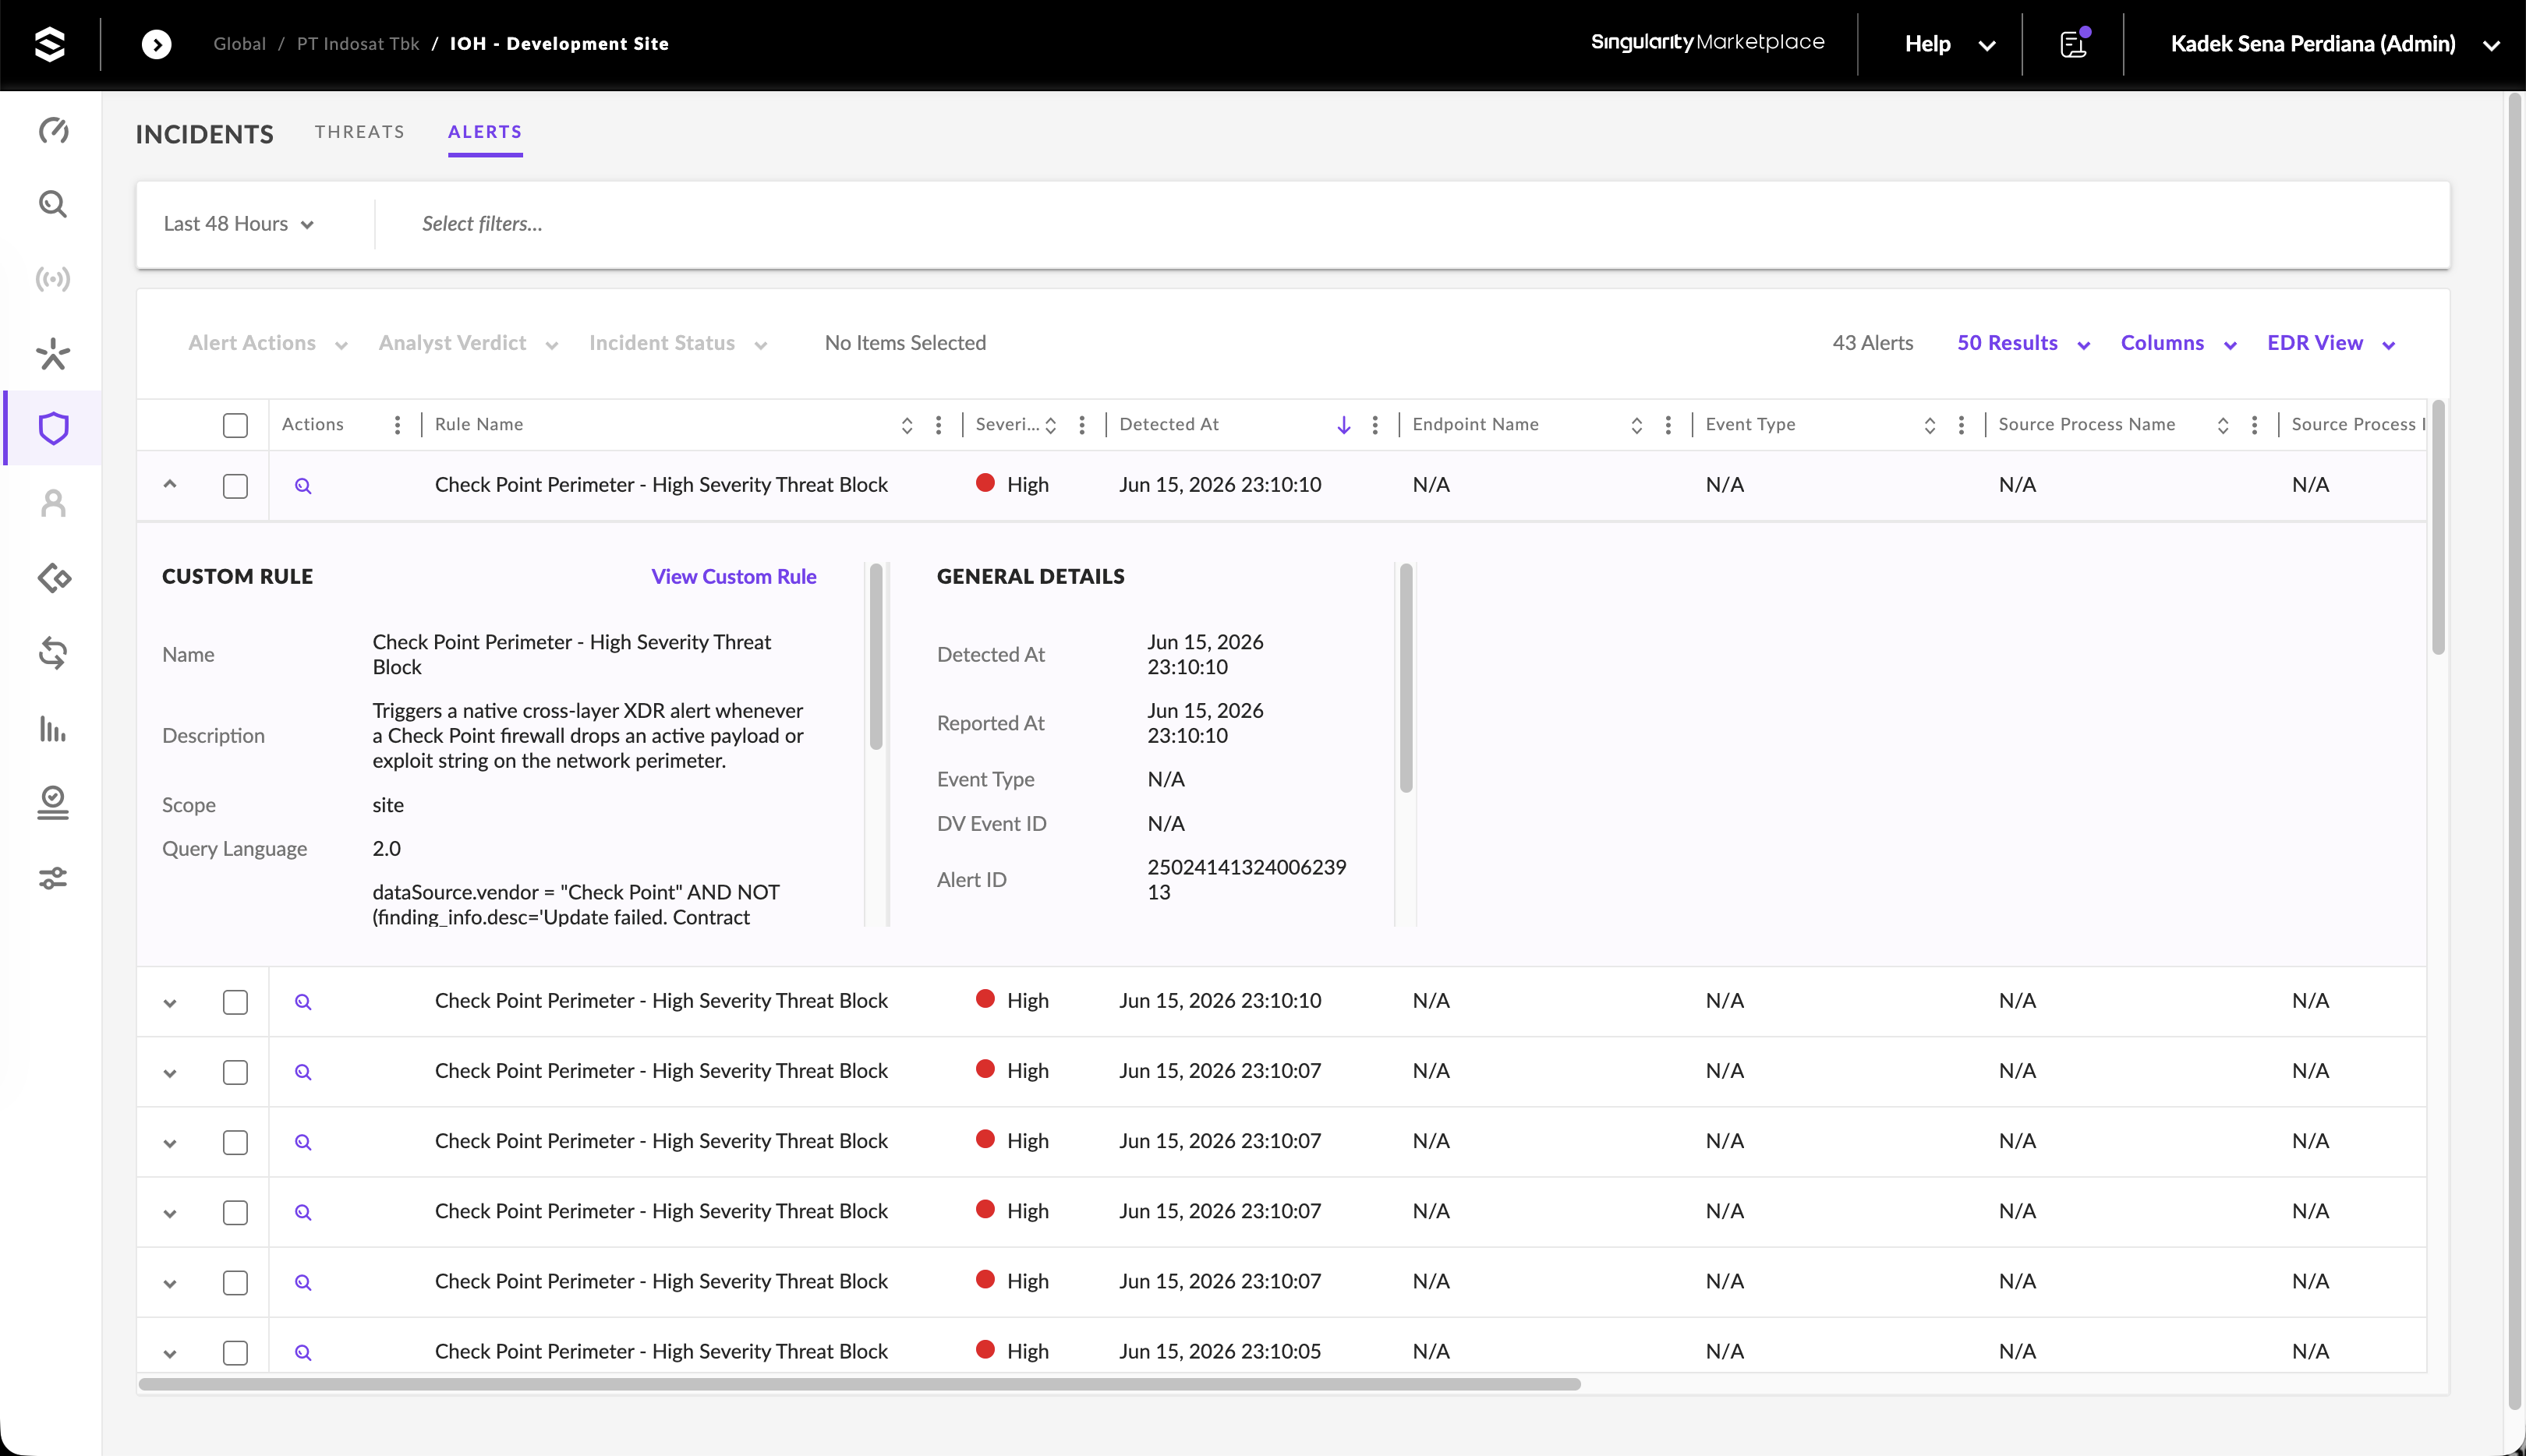Open Singularity Marketplace
This screenshot has width=2526, height=1456.
tap(1707, 42)
